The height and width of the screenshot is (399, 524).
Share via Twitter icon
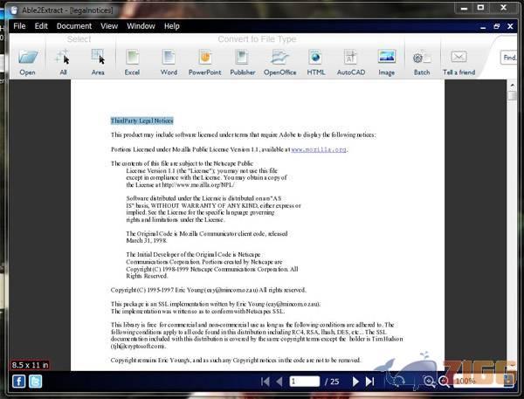coord(36,382)
